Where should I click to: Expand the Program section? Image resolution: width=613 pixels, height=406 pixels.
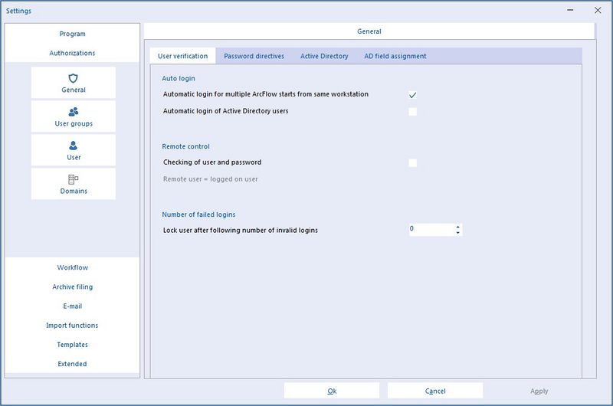[x=72, y=34]
